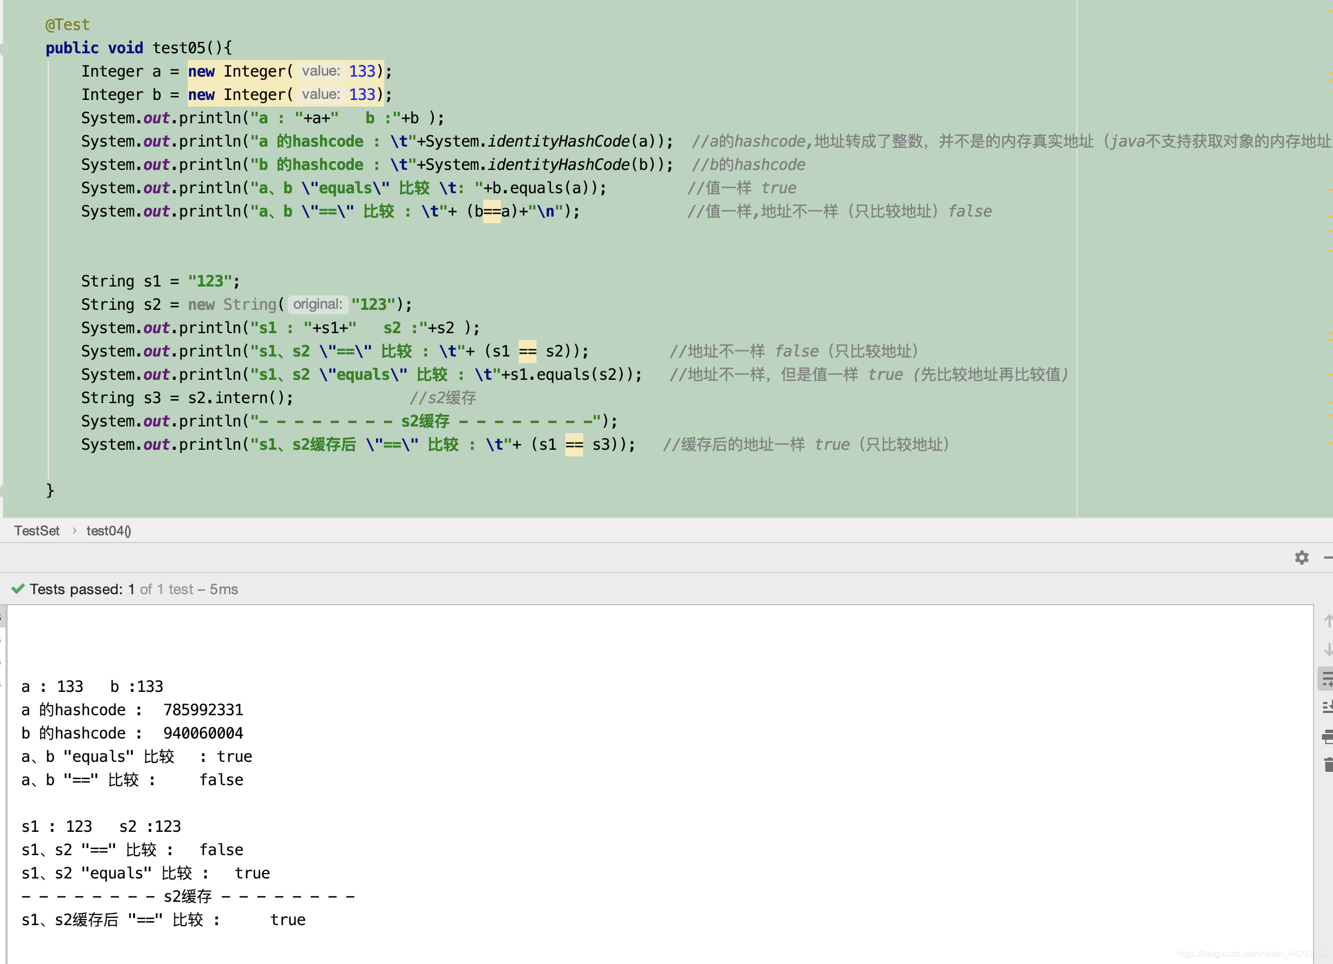Click the '- - - s2缓存 - - -' separator in console
The image size is (1333, 964).
(188, 896)
